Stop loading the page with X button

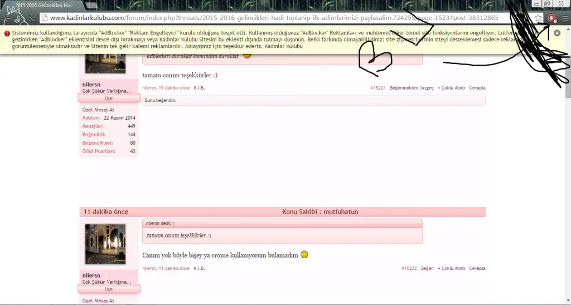(x=32, y=17)
